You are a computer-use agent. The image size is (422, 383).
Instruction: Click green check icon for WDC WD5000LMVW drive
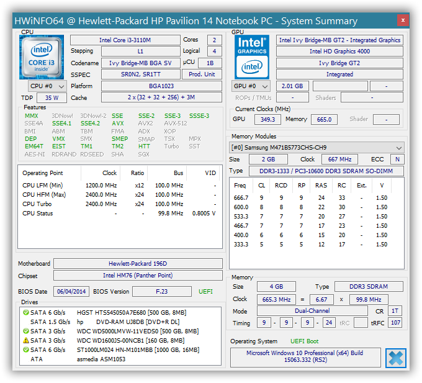pos(26,331)
